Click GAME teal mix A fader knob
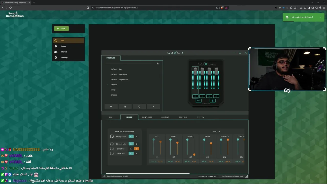Screen dimensions: 327x184 point(204,140)
